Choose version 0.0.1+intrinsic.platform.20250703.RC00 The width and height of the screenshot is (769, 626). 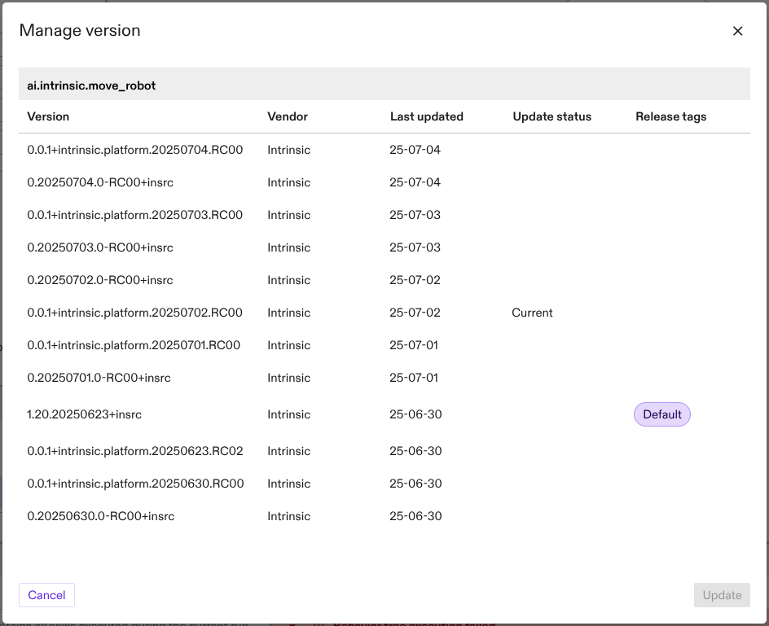(x=135, y=215)
